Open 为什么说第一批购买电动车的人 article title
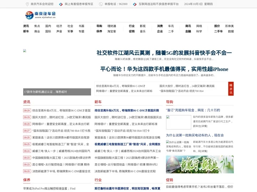This screenshot has height=192, width=257. pos(195,135)
